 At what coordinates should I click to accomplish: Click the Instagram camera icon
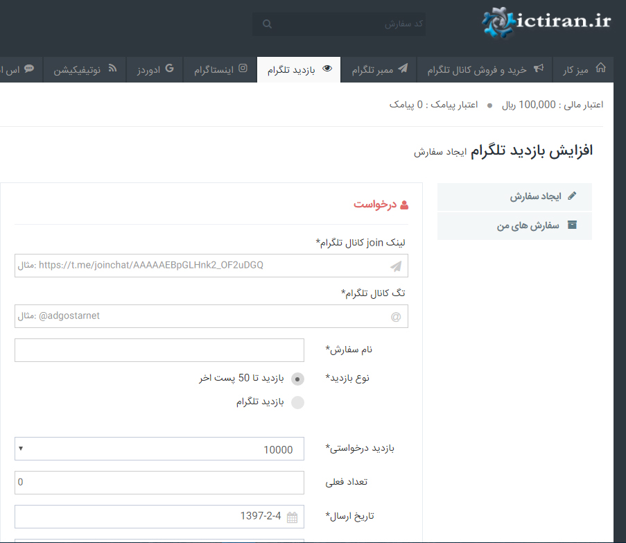(x=243, y=68)
